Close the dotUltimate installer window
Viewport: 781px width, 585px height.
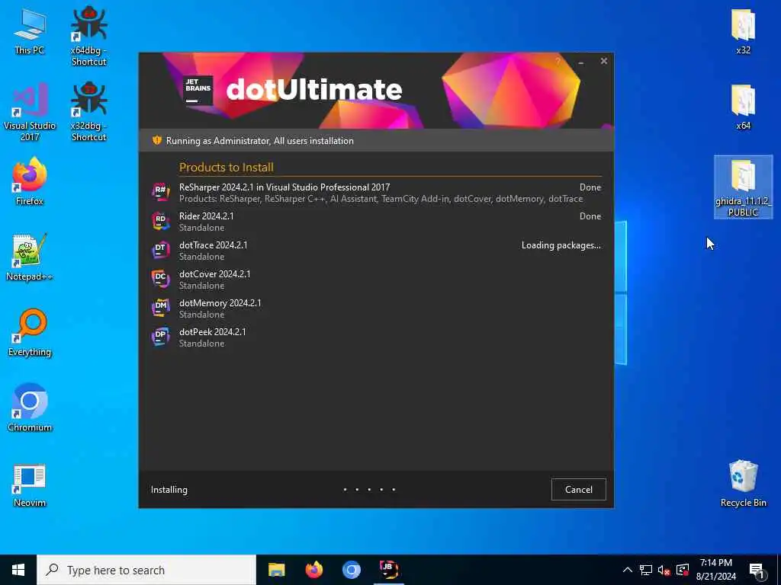tap(604, 61)
